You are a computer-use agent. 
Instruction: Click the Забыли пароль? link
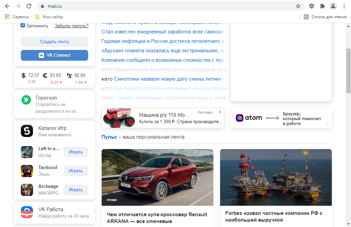[x=71, y=26]
